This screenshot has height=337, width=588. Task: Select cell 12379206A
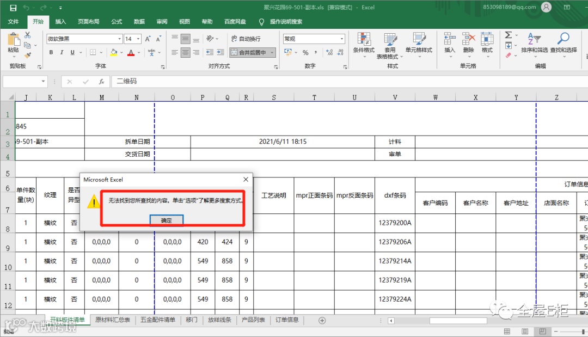395,242
